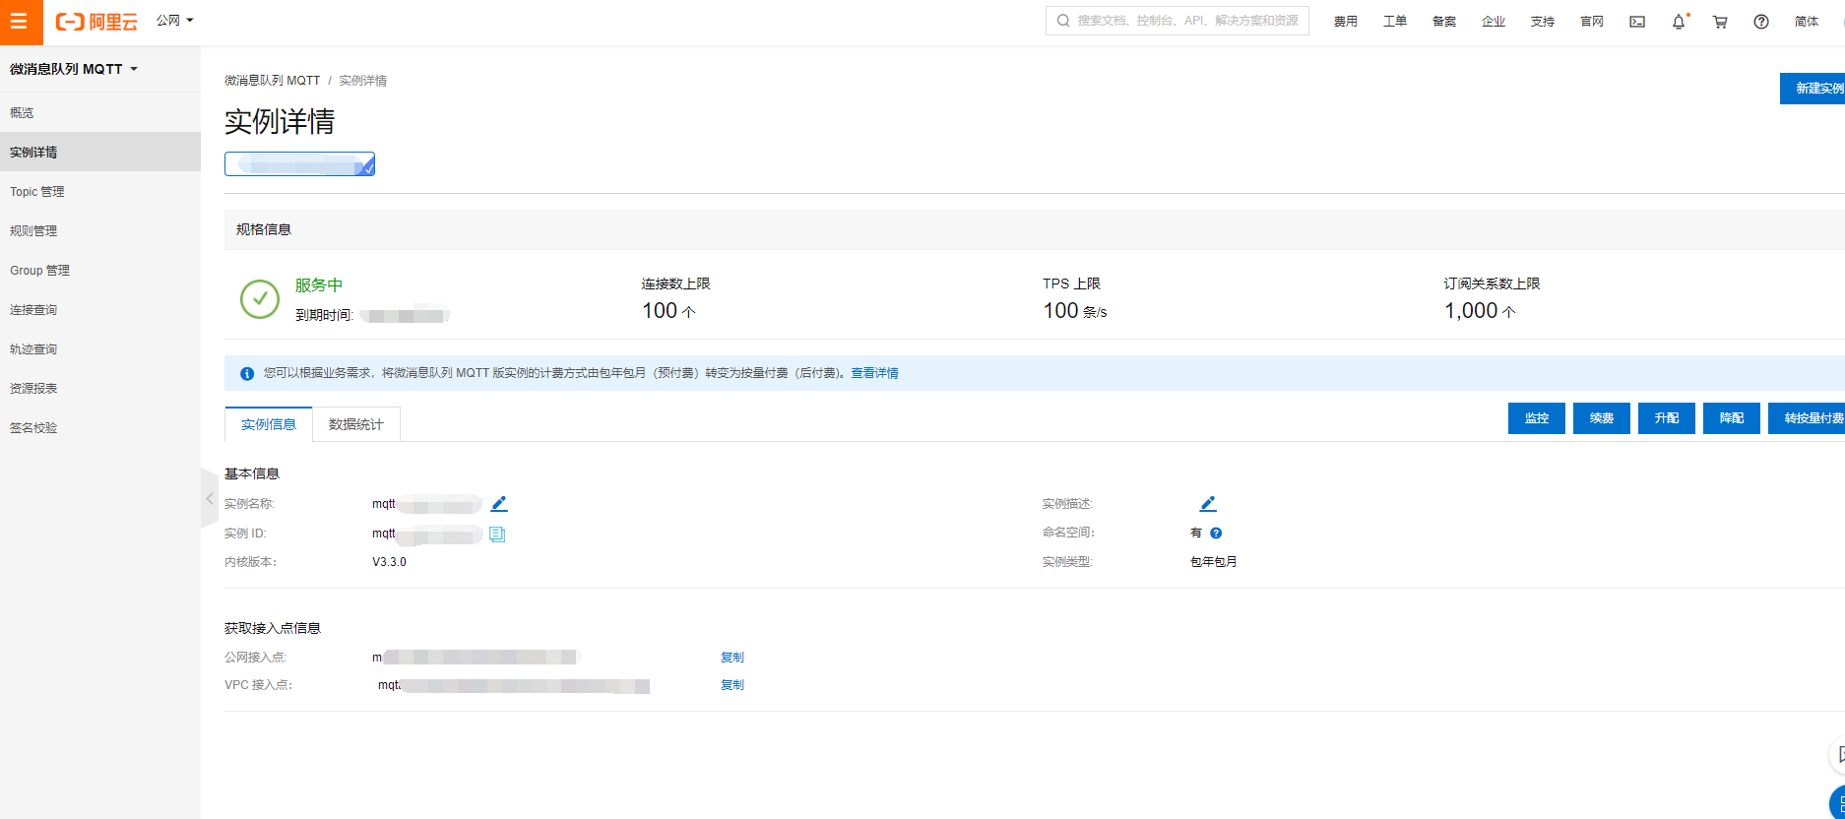Expand the 公网 region dropdown
1845x819 pixels.
click(x=175, y=21)
